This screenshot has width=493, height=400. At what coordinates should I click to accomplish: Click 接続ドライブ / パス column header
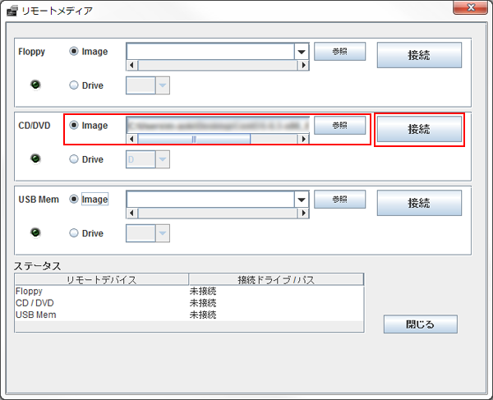276,279
